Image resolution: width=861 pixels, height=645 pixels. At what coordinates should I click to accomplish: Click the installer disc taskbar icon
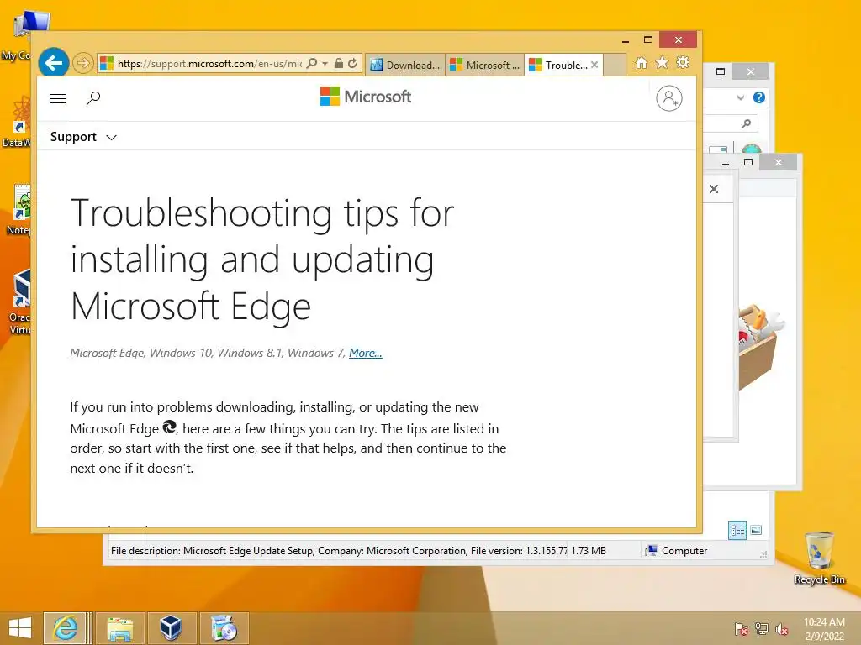[x=224, y=628]
